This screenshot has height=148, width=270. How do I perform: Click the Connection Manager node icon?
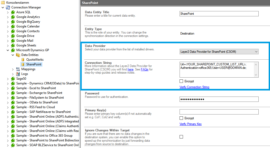pyautogui.click(x=8, y=7)
